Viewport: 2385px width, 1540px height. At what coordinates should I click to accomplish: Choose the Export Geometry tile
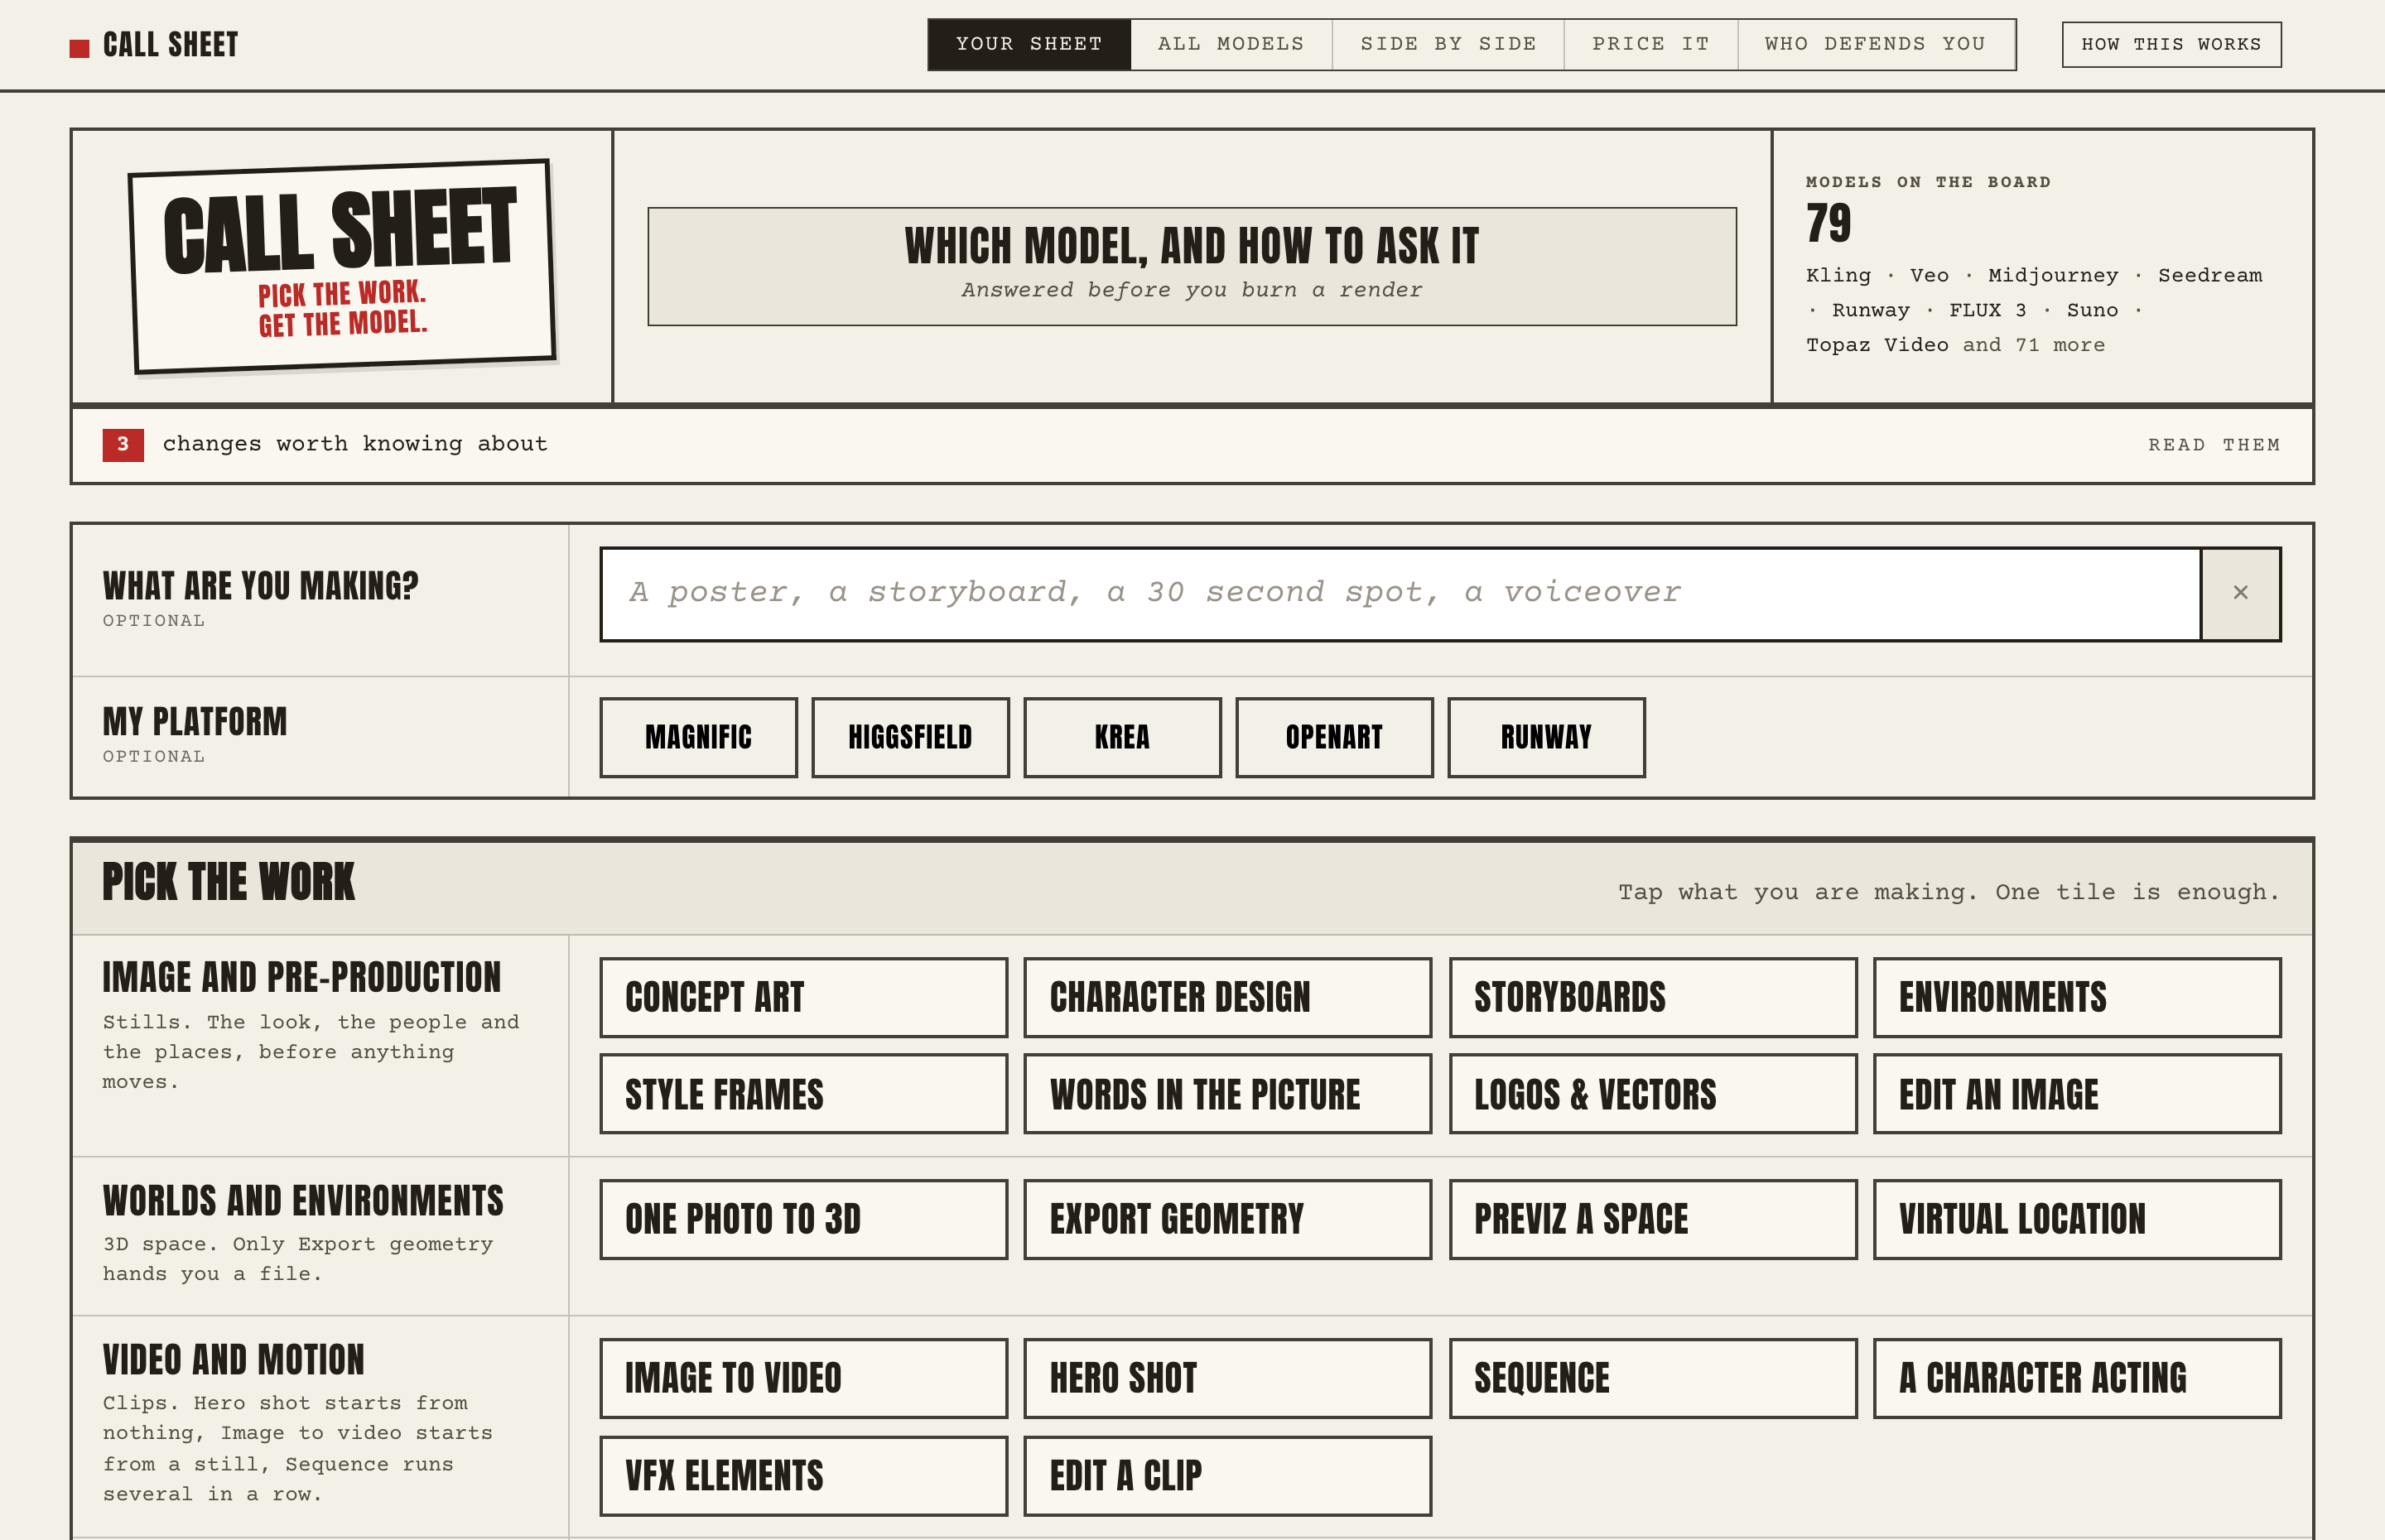point(1227,1219)
